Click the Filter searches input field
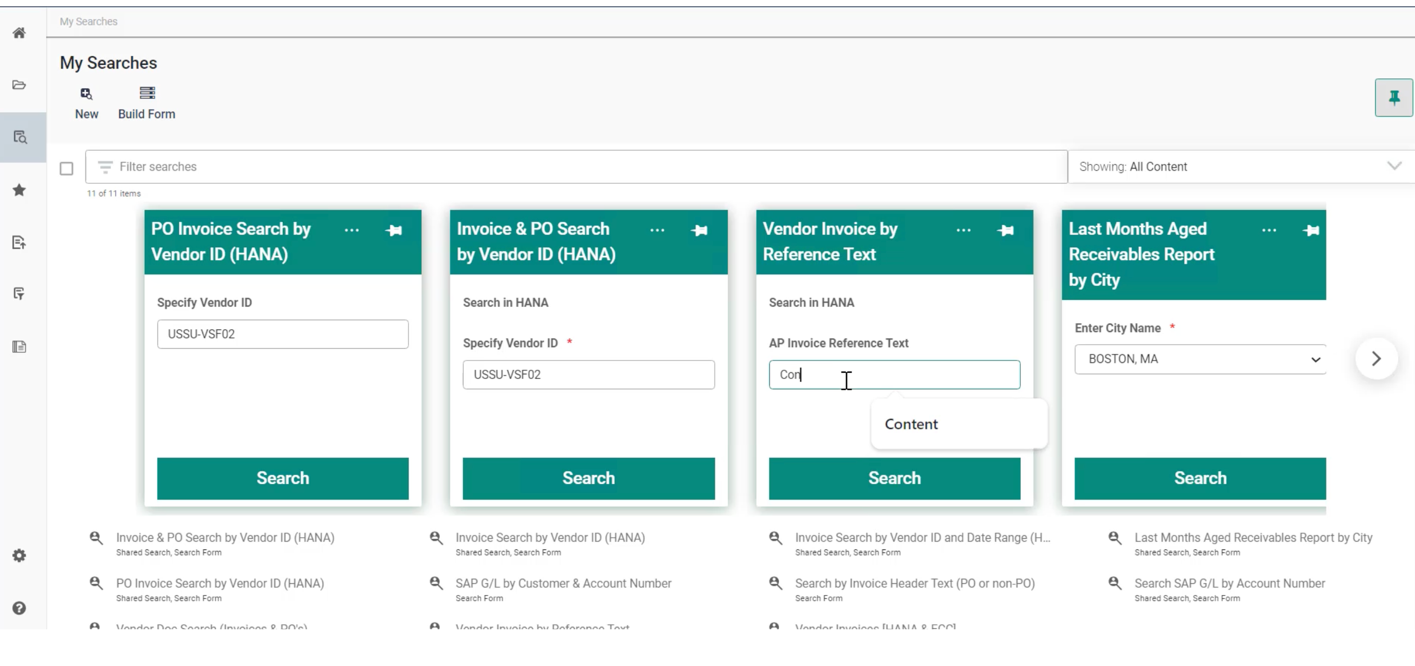Image resolution: width=1415 pixels, height=666 pixels. coord(577,167)
